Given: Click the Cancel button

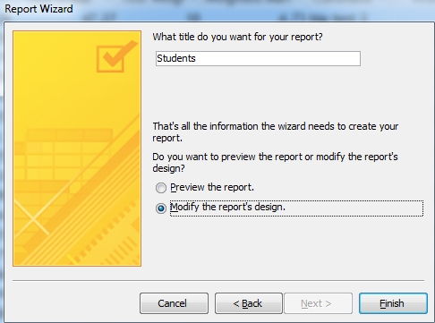Looking at the screenshot, I should pyautogui.click(x=174, y=303).
